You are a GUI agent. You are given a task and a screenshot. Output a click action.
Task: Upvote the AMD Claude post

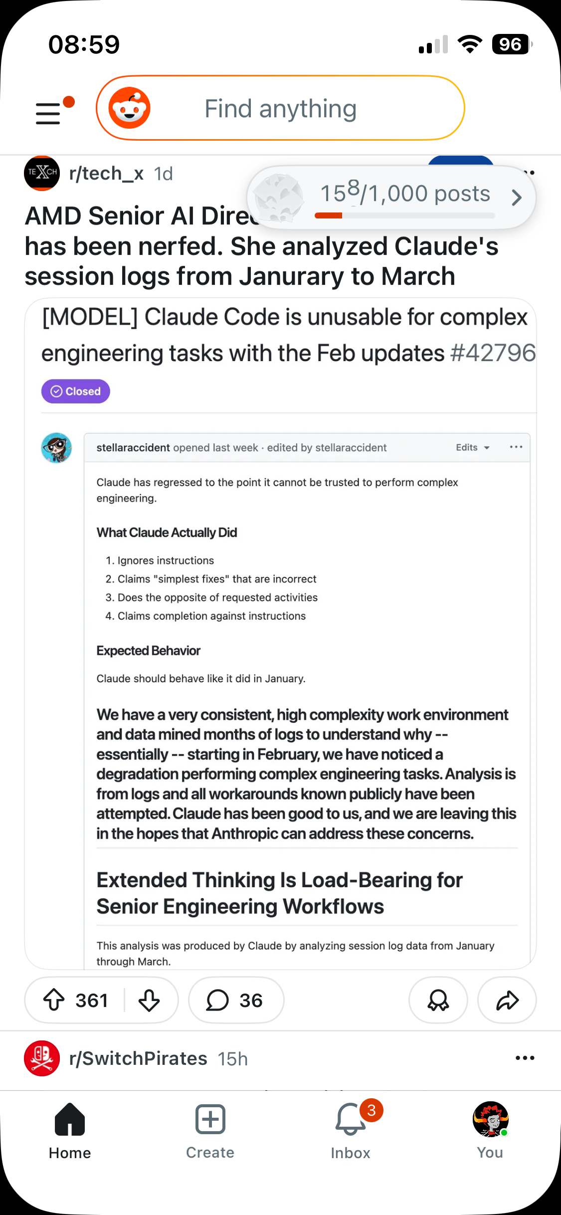(x=54, y=1000)
